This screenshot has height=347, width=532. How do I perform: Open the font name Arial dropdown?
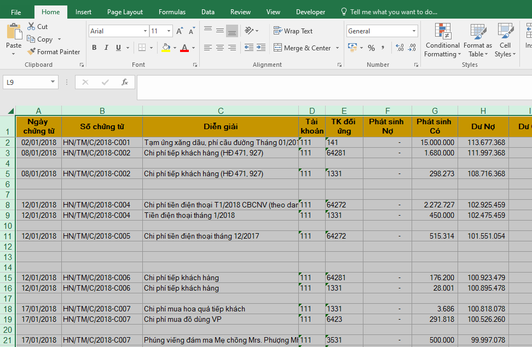click(x=145, y=31)
